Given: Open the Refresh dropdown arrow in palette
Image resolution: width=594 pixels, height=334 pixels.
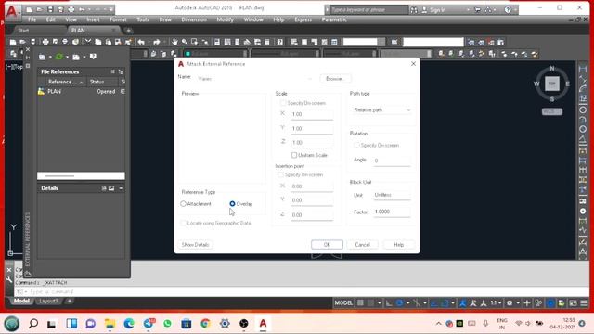Looking at the screenshot, I should point(67,57).
